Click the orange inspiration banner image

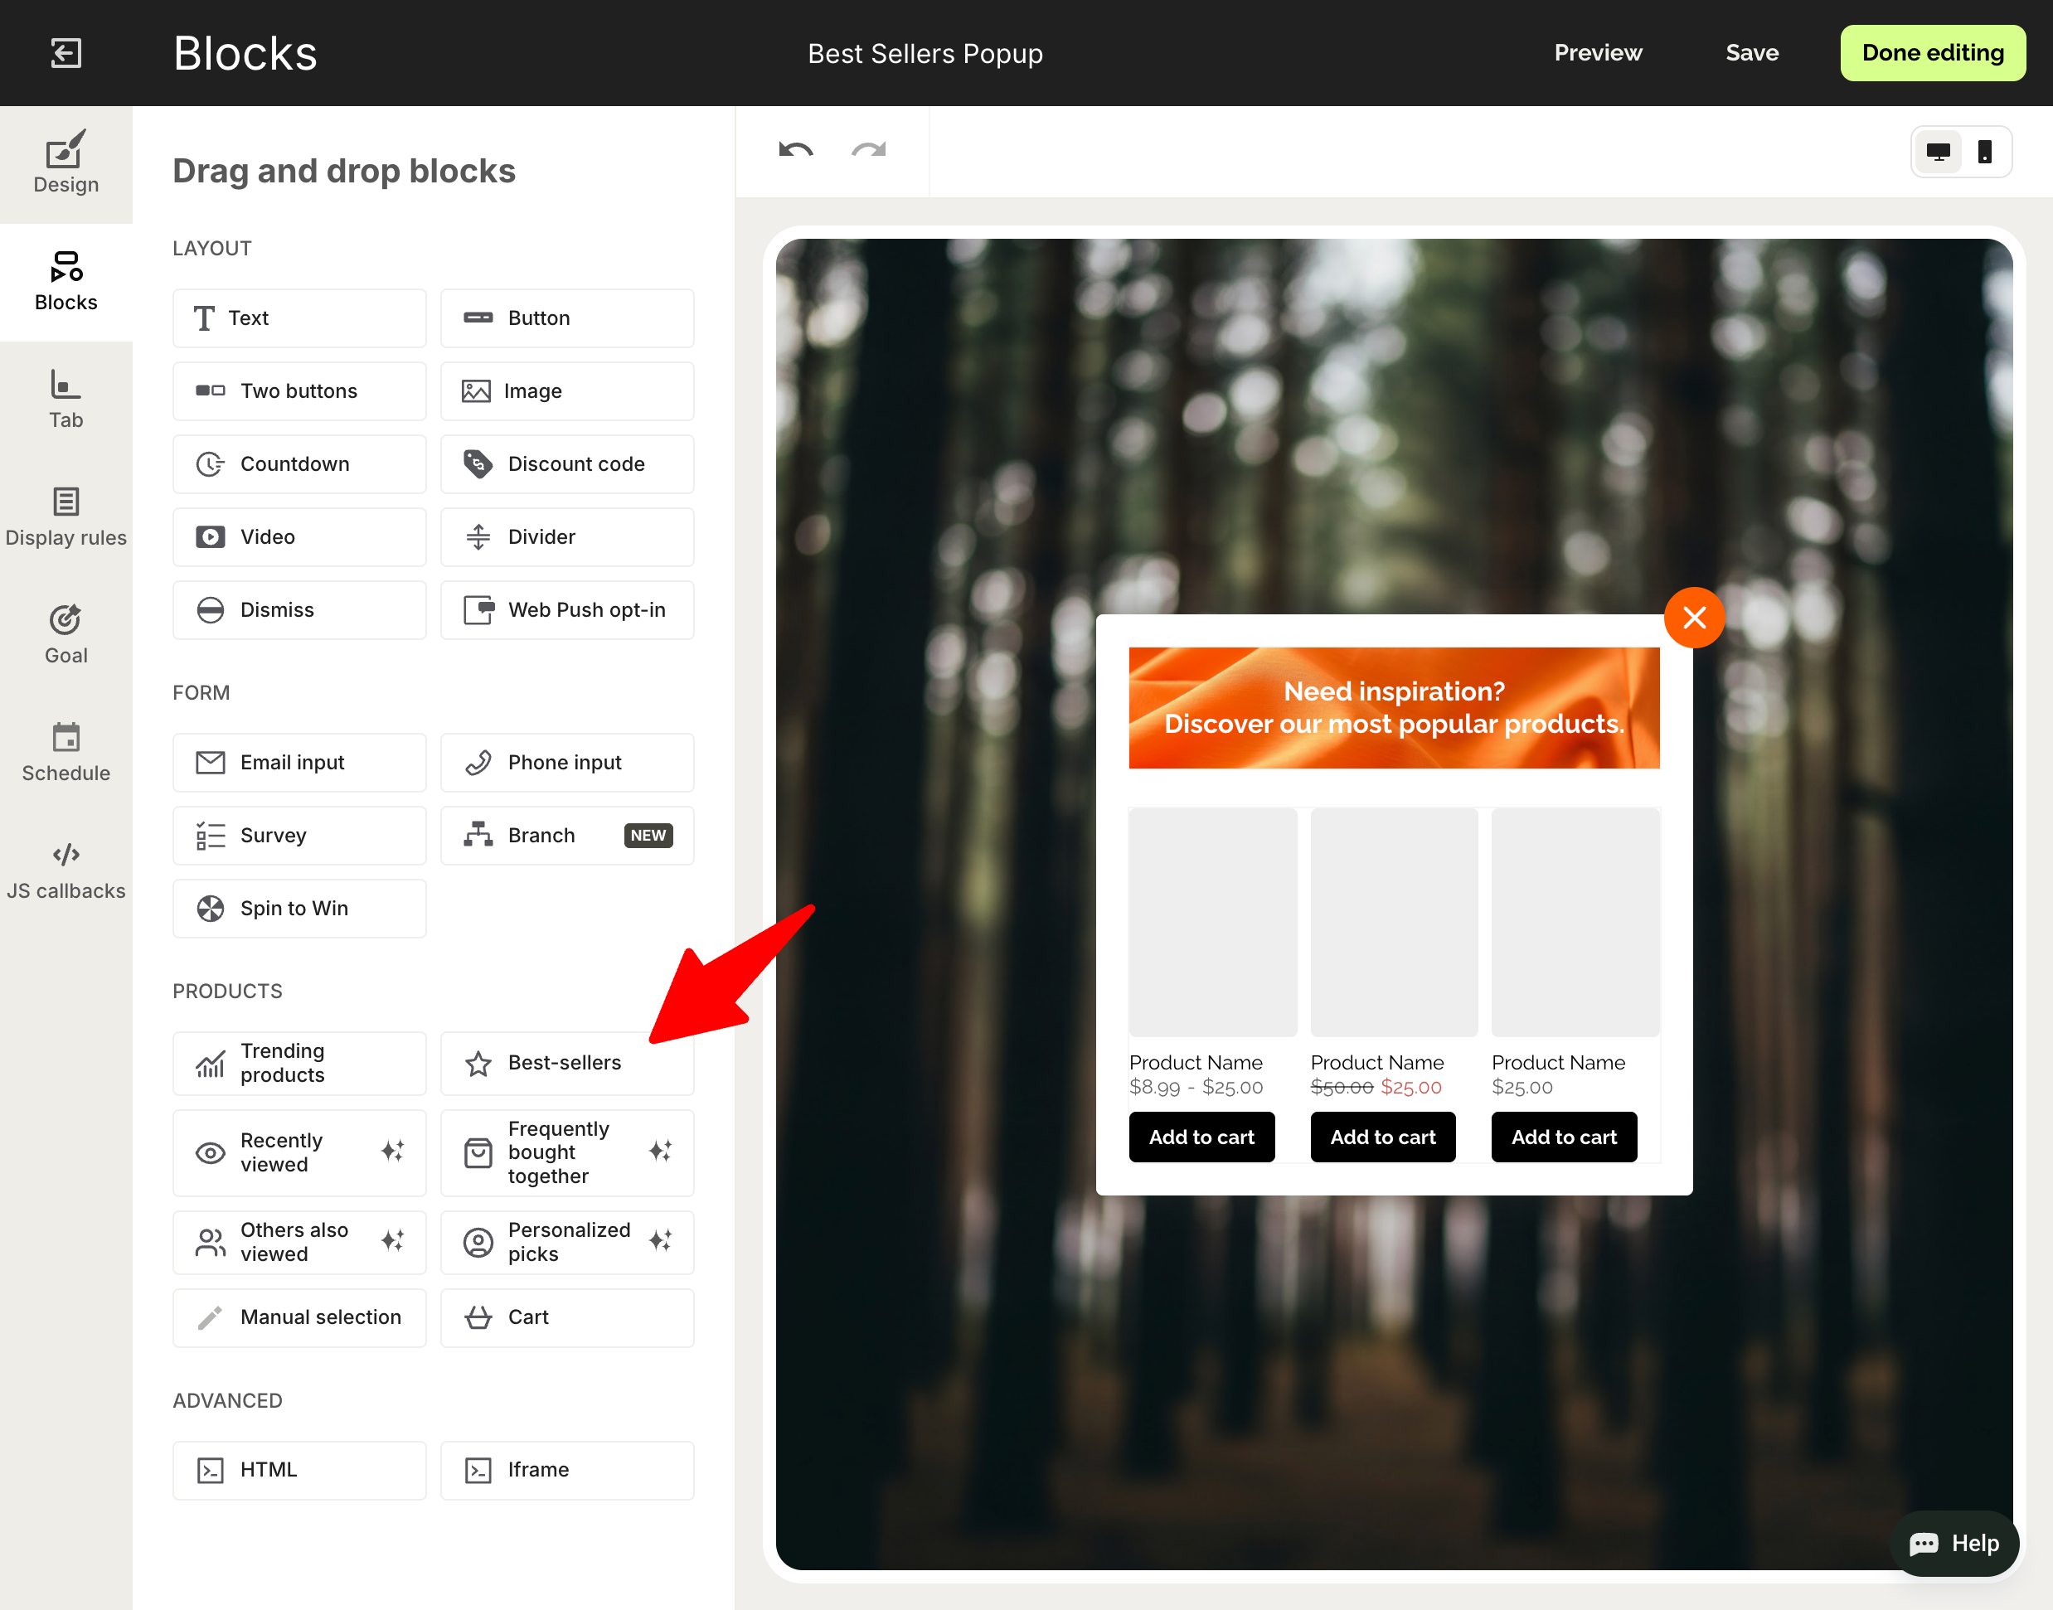(1393, 708)
